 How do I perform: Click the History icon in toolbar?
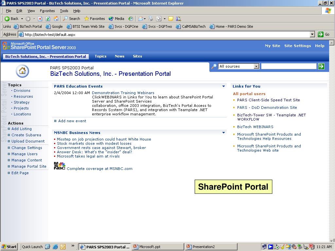click(x=131, y=19)
